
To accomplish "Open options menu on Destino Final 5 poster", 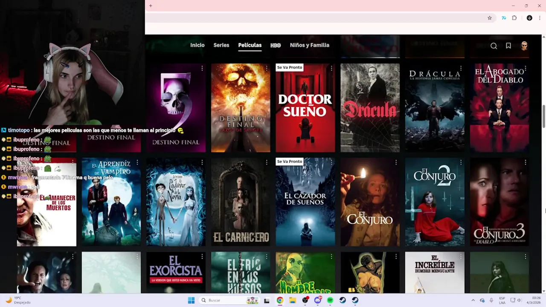I will point(202,68).
